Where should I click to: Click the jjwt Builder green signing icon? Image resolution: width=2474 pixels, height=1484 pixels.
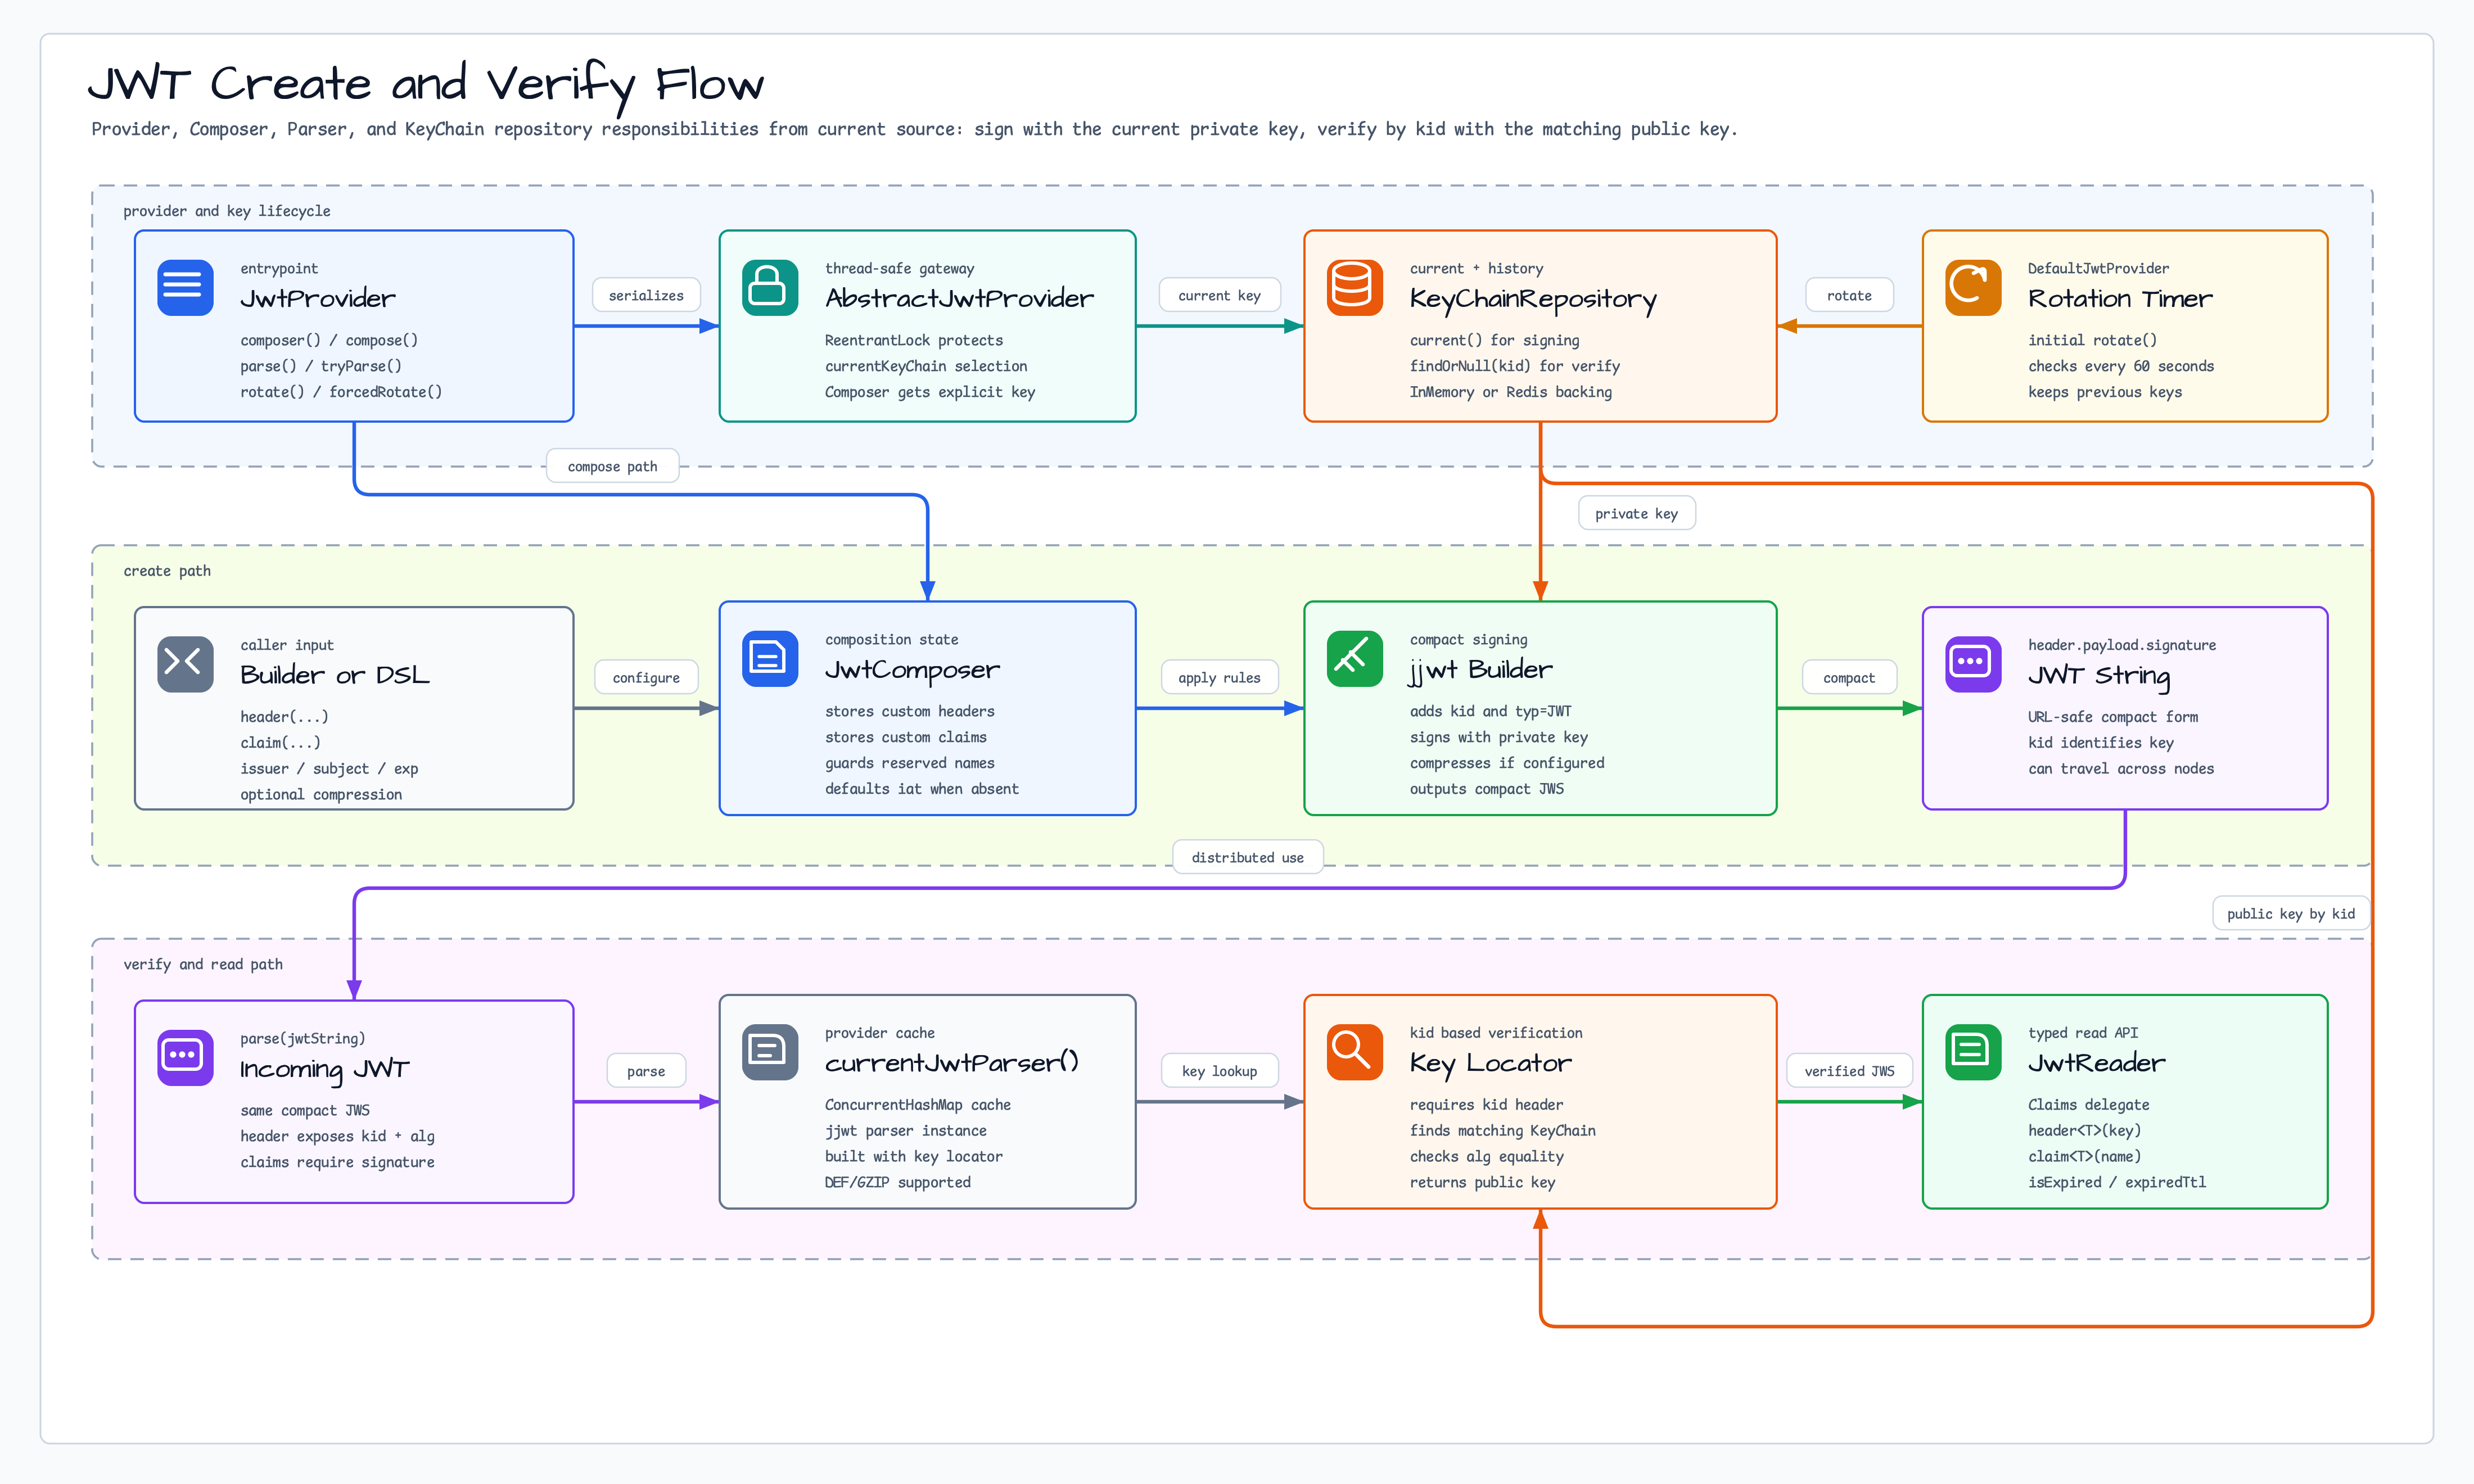1354,658
